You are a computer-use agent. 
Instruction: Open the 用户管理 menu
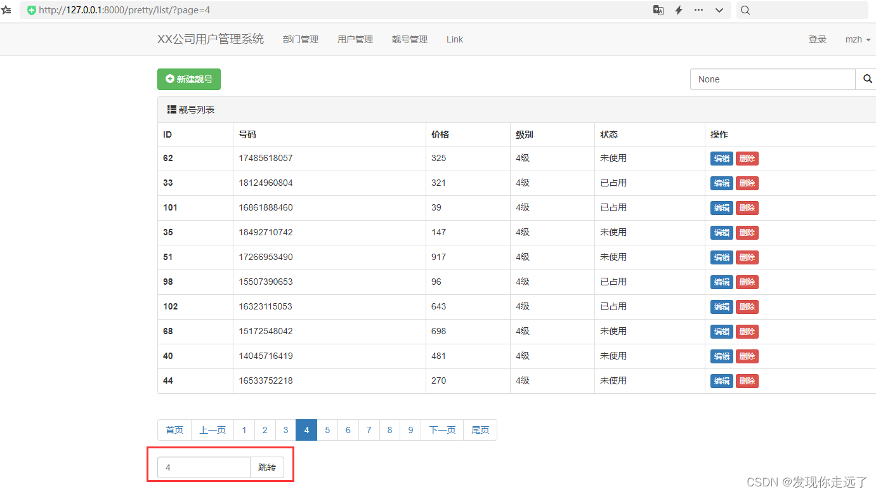point(355,39)
